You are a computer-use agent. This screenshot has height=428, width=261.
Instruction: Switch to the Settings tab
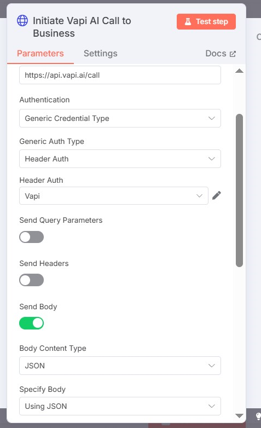click(101, 54)
